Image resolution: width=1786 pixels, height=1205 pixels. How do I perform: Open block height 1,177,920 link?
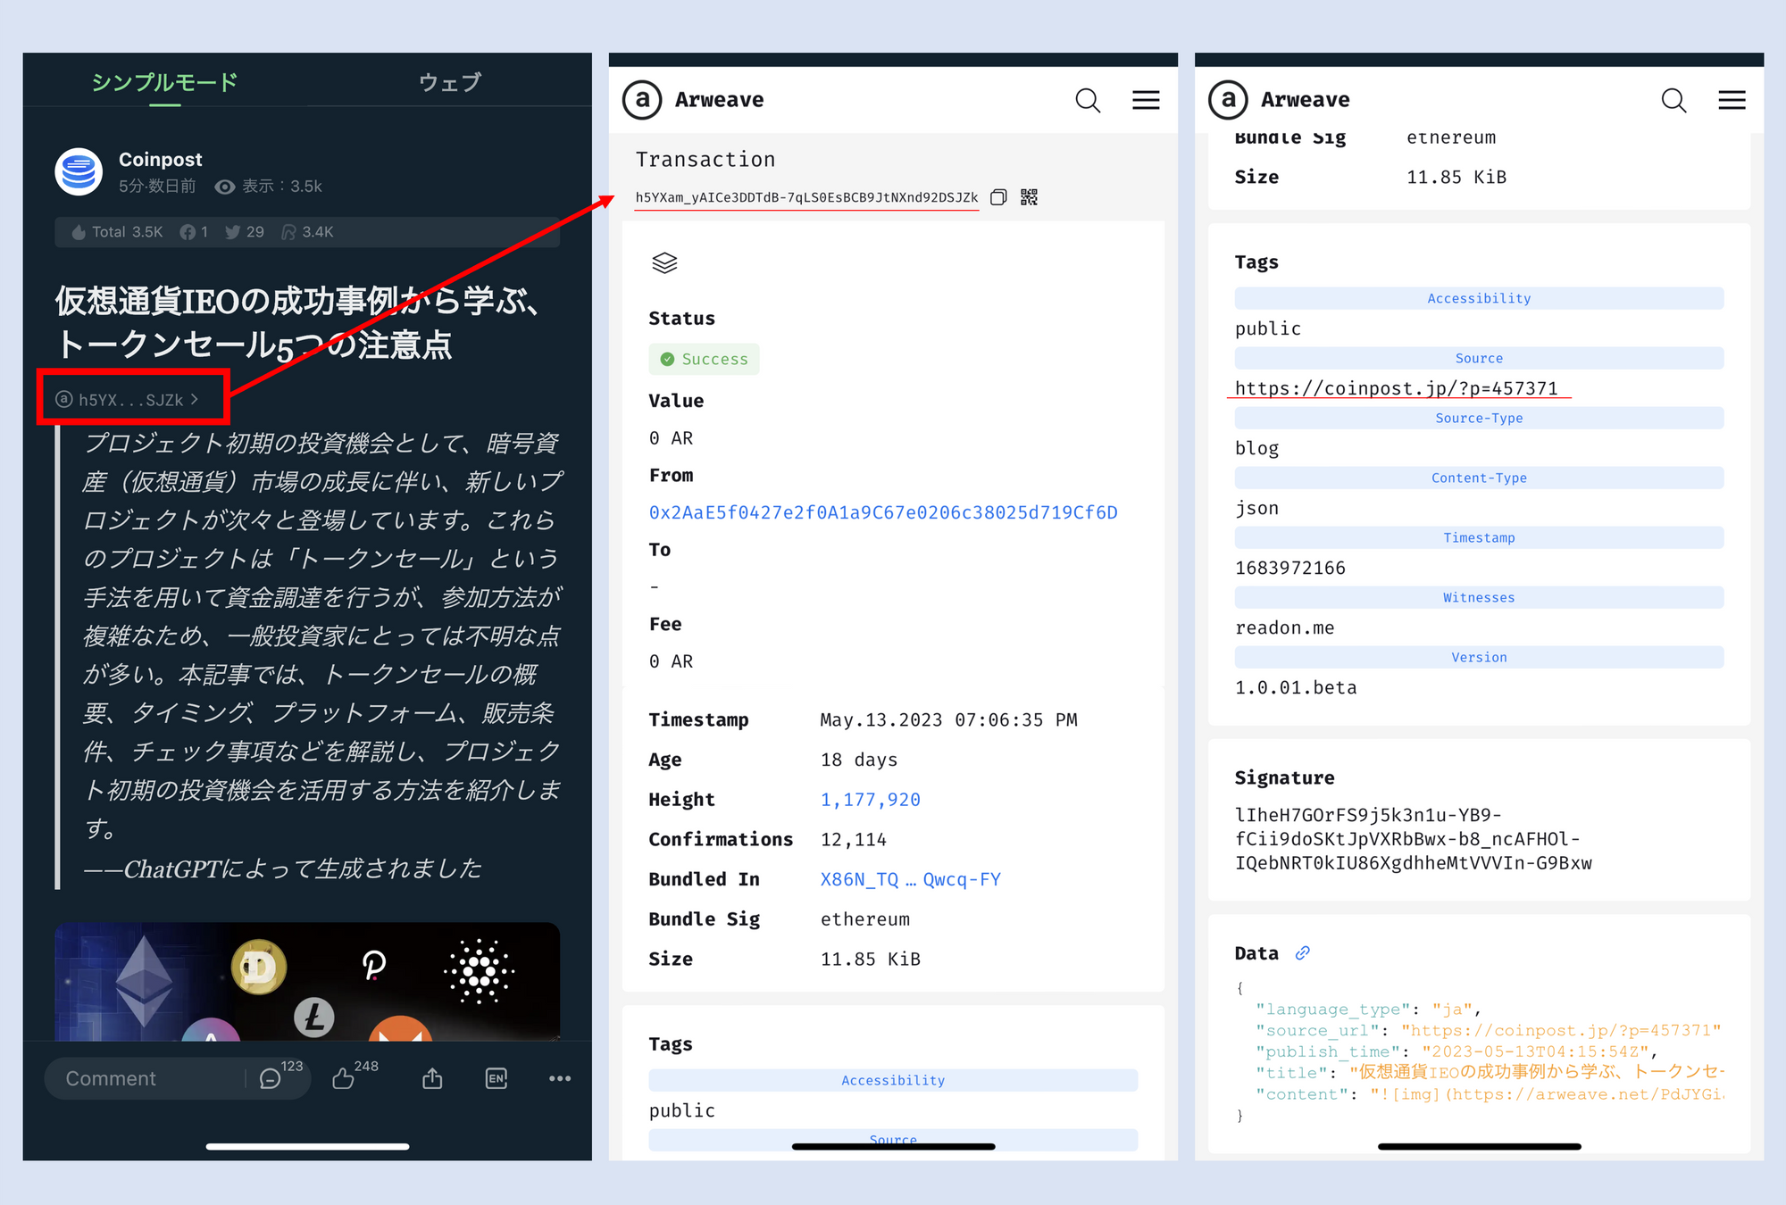pos(870,800)
